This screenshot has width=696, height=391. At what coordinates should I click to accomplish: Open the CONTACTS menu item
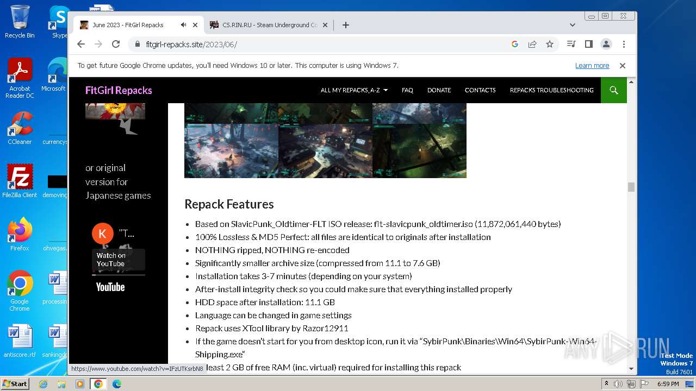click(x=480, y=90)
